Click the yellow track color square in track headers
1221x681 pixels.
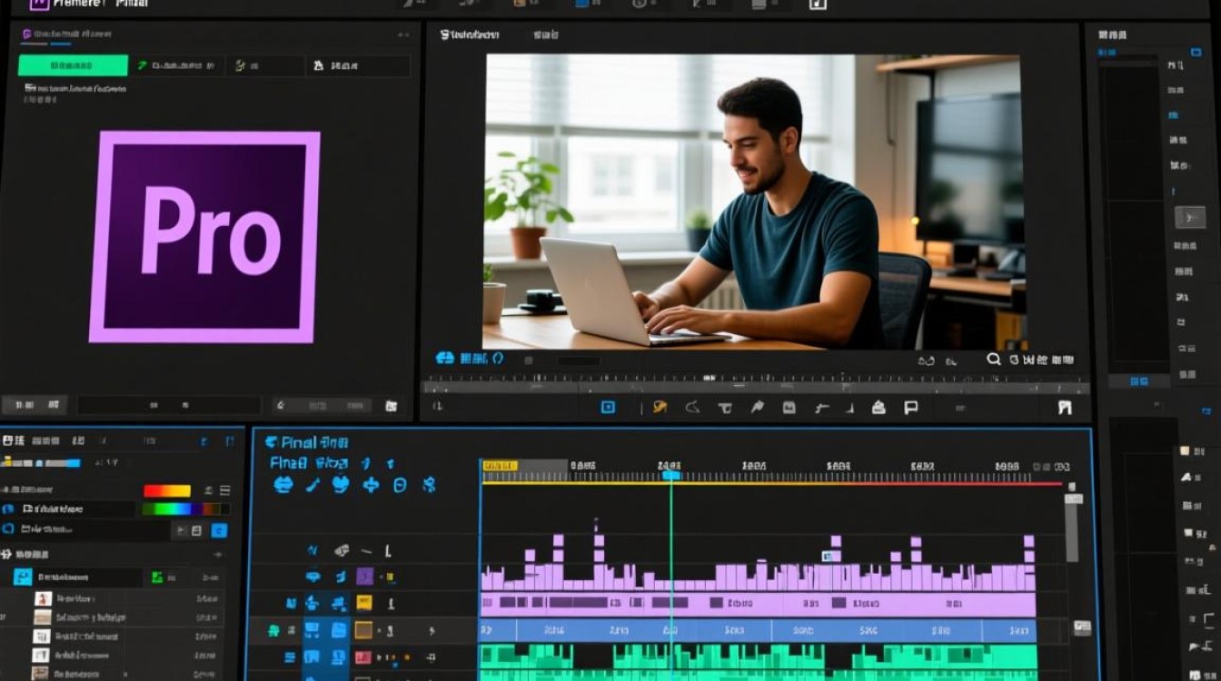click(x=364, y=602)
